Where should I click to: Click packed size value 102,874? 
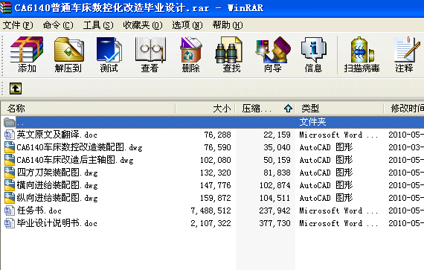coord(274,185)
